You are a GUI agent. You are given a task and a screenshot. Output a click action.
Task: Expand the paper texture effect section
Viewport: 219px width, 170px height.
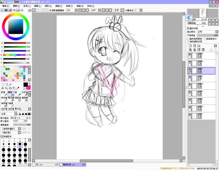[188, 28]
